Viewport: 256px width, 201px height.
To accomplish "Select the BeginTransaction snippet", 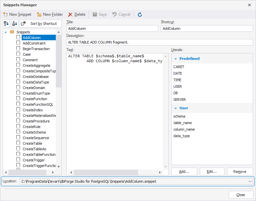I will (x=36, y=49).
